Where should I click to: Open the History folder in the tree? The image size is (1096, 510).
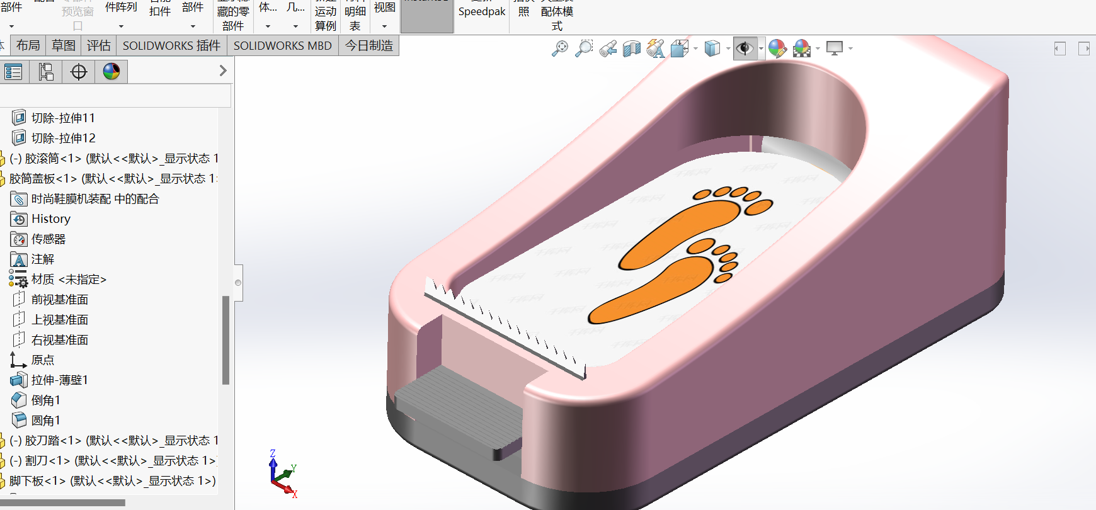51,218
